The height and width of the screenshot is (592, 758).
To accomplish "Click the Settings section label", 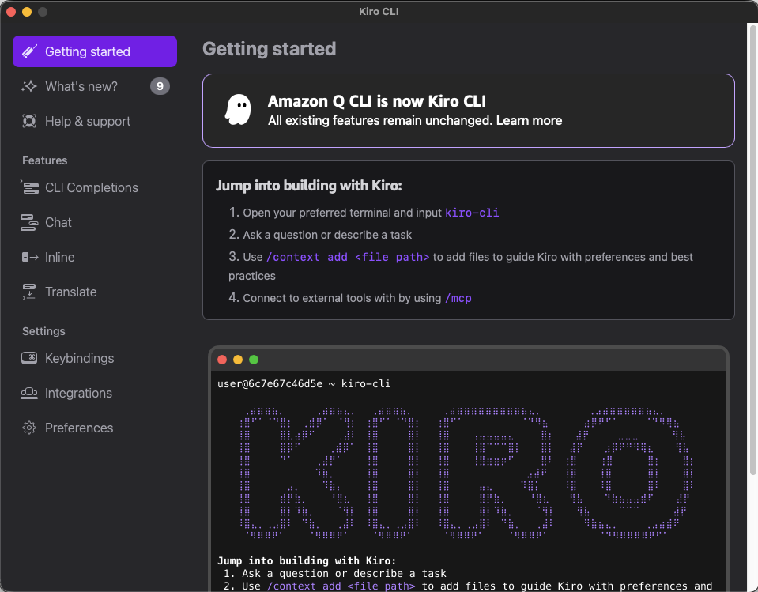I will [43, 331].
